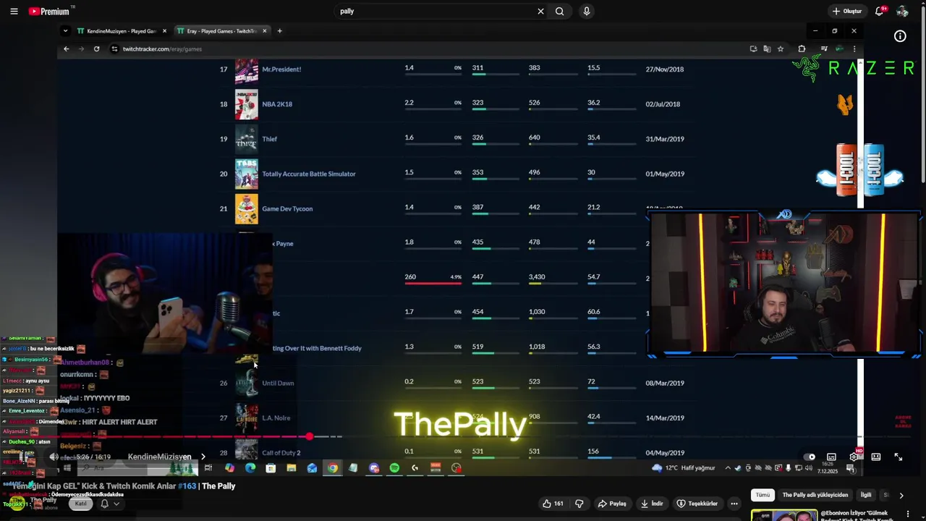Viewport: 926px width, 521px height.
Task: Switch the player to theater mode
Action: [x=876, y=457]
